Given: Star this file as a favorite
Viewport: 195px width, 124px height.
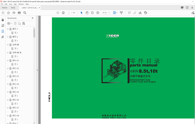Looking at the screenshot, I should coord(8,13).
